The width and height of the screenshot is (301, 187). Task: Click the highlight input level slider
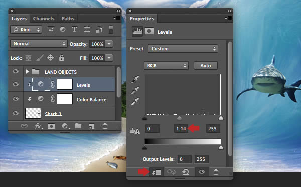click(221, 118)
